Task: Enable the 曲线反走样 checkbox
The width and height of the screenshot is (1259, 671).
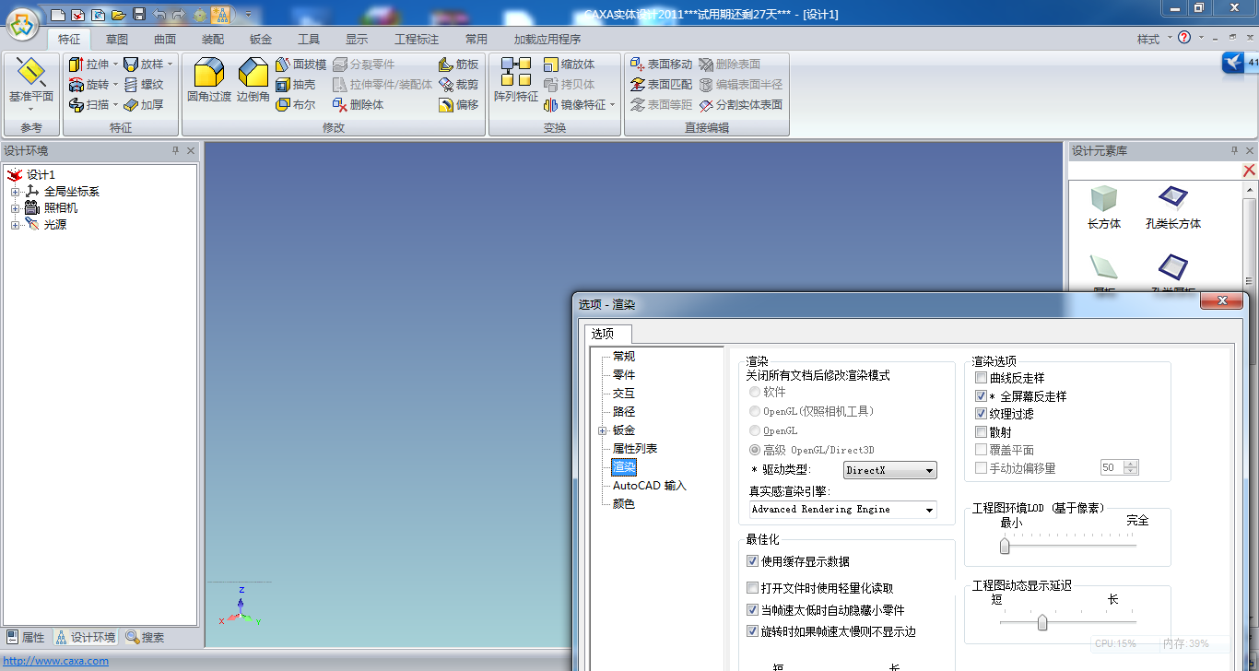Action: point(981,378)
